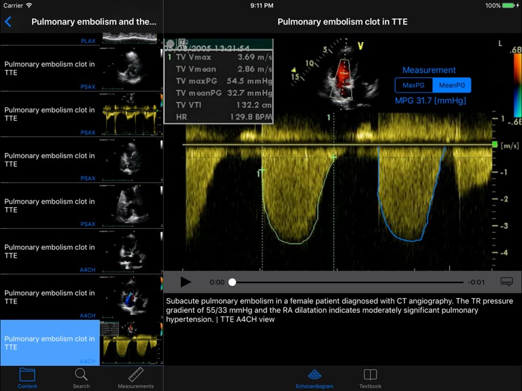The width and height of the screenshot is (522, 391).
Task: Open the yellow Doppler PSAX clip thumbnail
Action: tap(131, 114)
